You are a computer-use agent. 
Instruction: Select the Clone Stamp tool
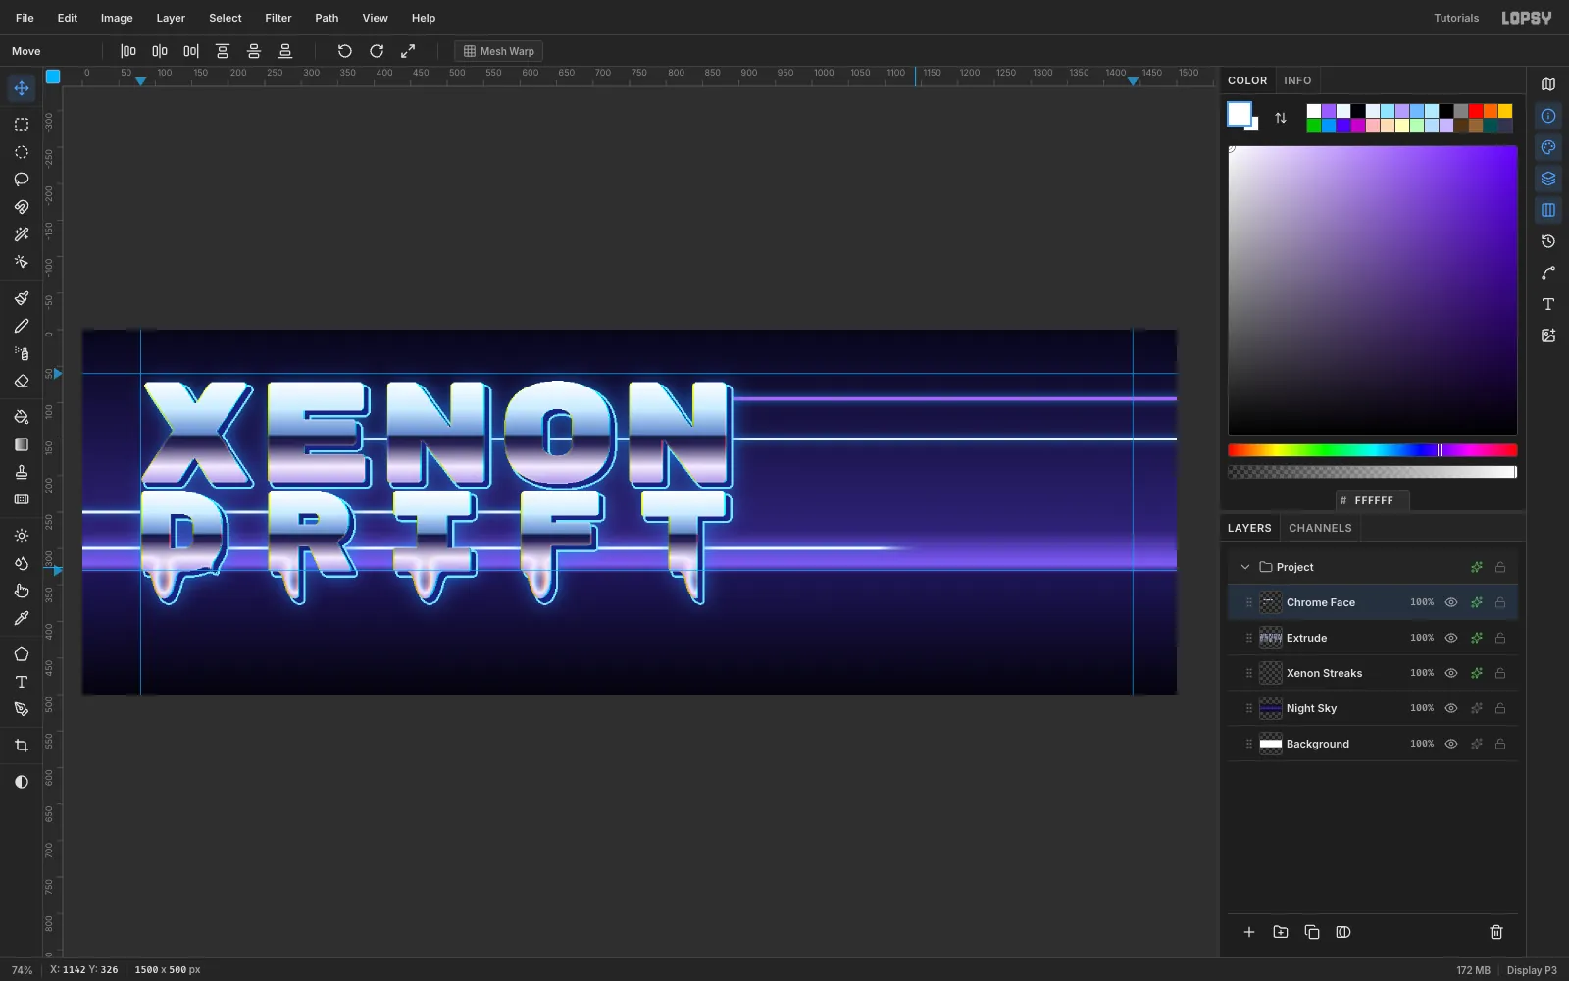(22, 472)
